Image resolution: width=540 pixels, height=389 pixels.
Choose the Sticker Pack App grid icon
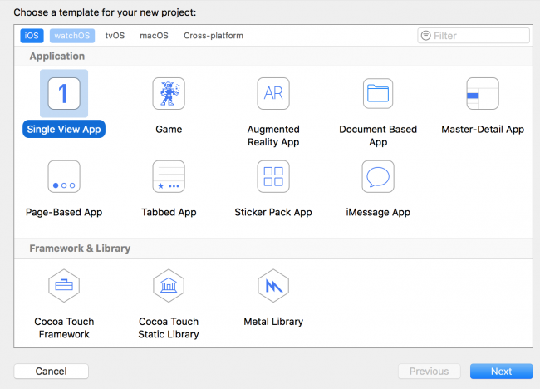tap(273, 176)
